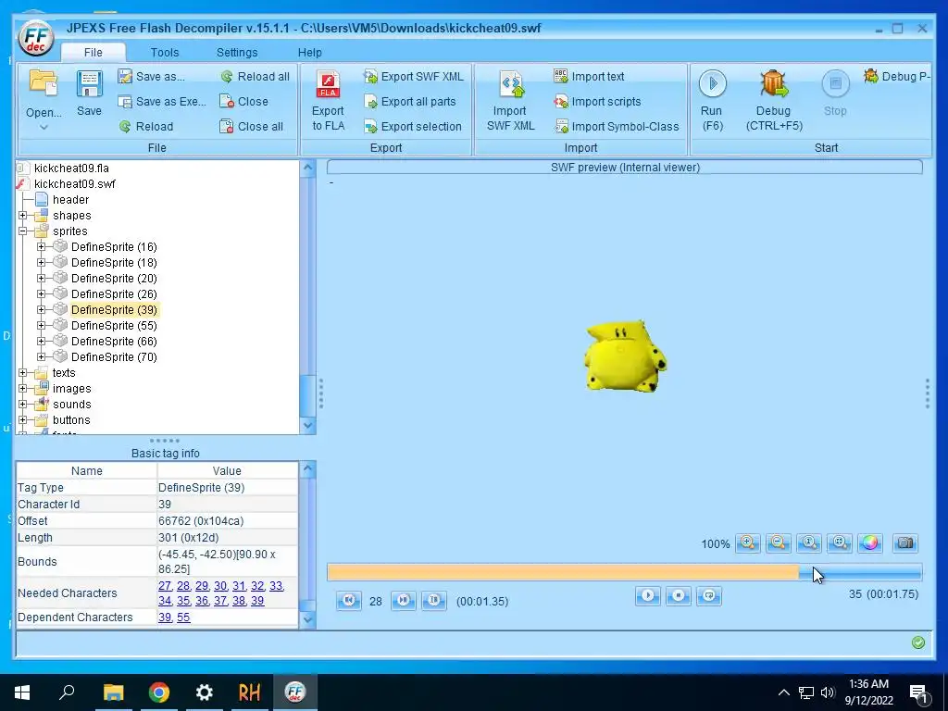Open Chrome from the taskbar

tap(159, 692)
